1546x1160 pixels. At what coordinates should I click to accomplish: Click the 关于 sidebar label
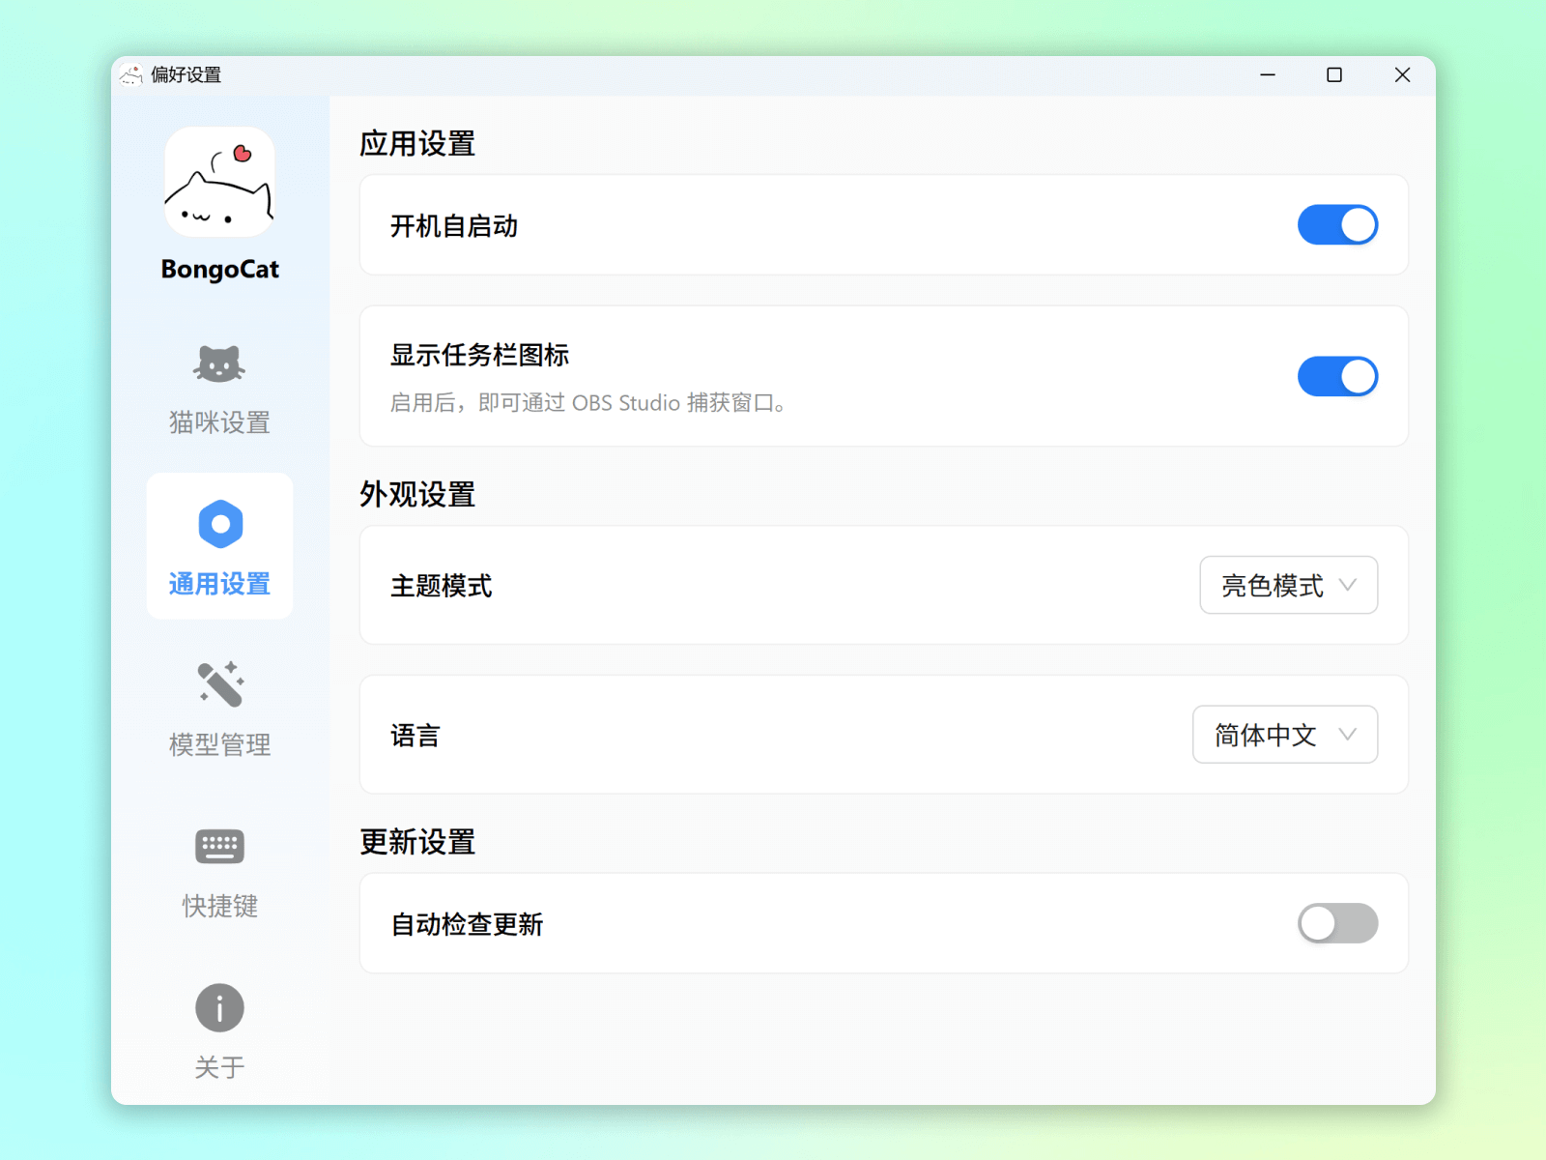point(220,1067)
